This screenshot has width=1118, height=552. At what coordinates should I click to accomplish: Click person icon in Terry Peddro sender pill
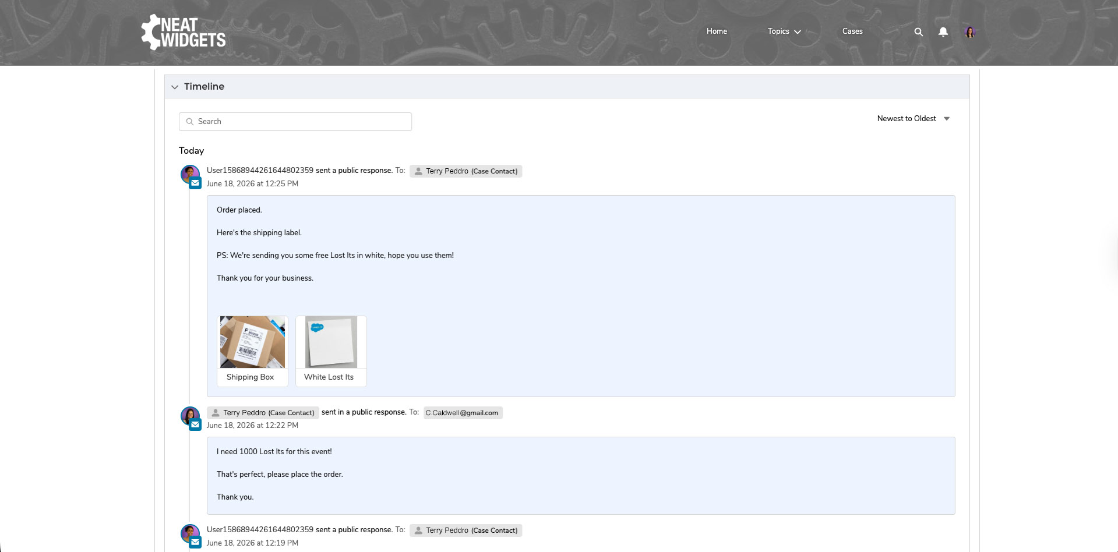pyautogui.click(x=216, y=413)
